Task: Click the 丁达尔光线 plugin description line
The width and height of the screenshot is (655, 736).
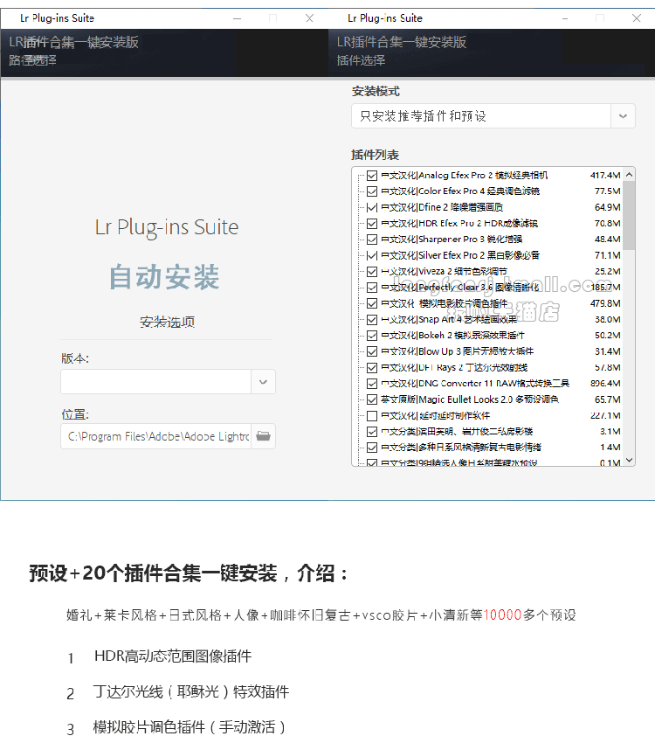Action: tap(191, 692)
